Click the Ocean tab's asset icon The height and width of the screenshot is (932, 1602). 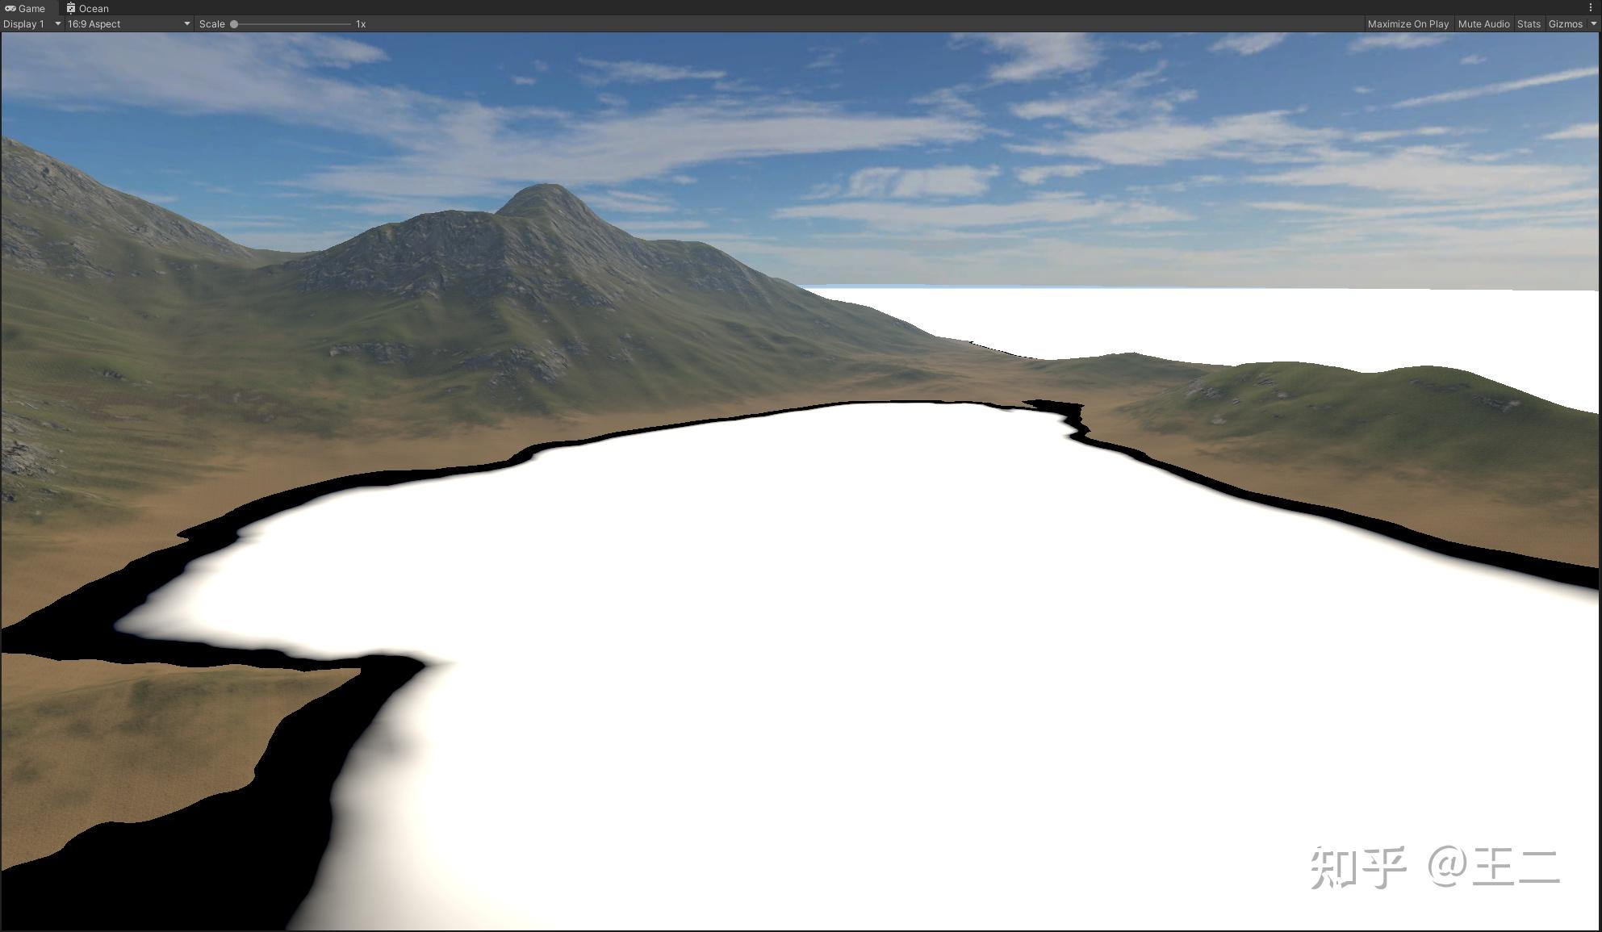coord(71,8)
